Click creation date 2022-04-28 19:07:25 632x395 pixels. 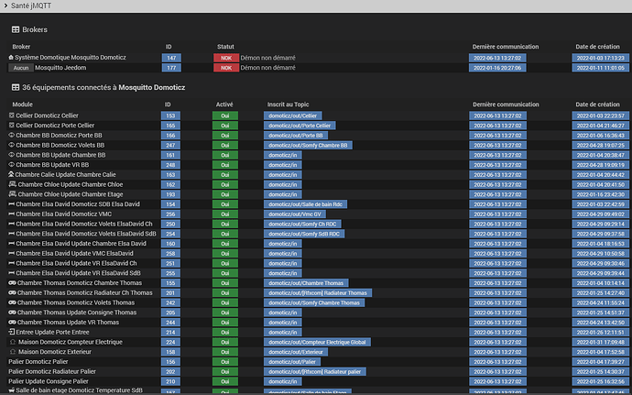point(600,145)
